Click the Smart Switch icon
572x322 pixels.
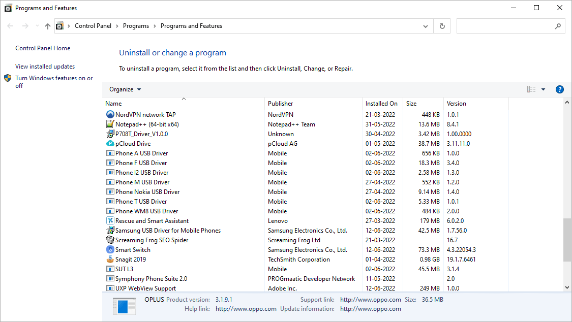(110, 249)
